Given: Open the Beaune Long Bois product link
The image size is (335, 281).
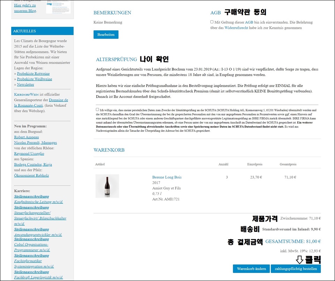Looking at the screenshot, I should click(x=167, y=177).
